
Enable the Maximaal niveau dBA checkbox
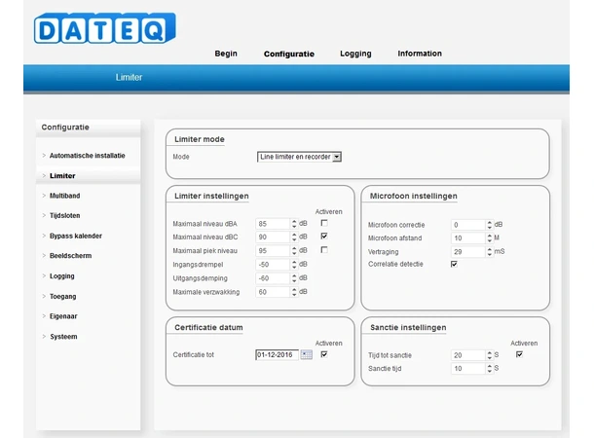[323, 223]
